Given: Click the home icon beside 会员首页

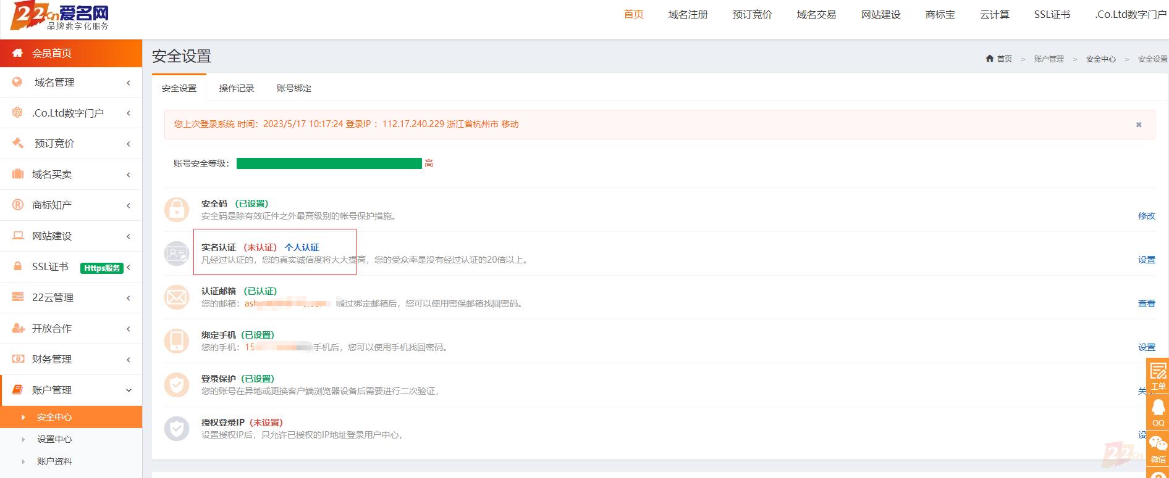Looking at the screenshot, I should tap(18, 53).
